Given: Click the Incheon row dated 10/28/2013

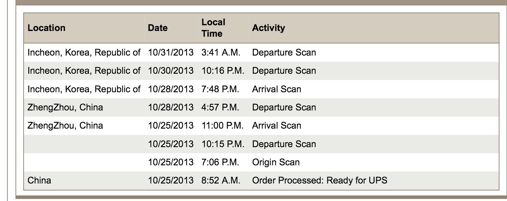Looking at the screenshot, I should click(x=261, y=89).
